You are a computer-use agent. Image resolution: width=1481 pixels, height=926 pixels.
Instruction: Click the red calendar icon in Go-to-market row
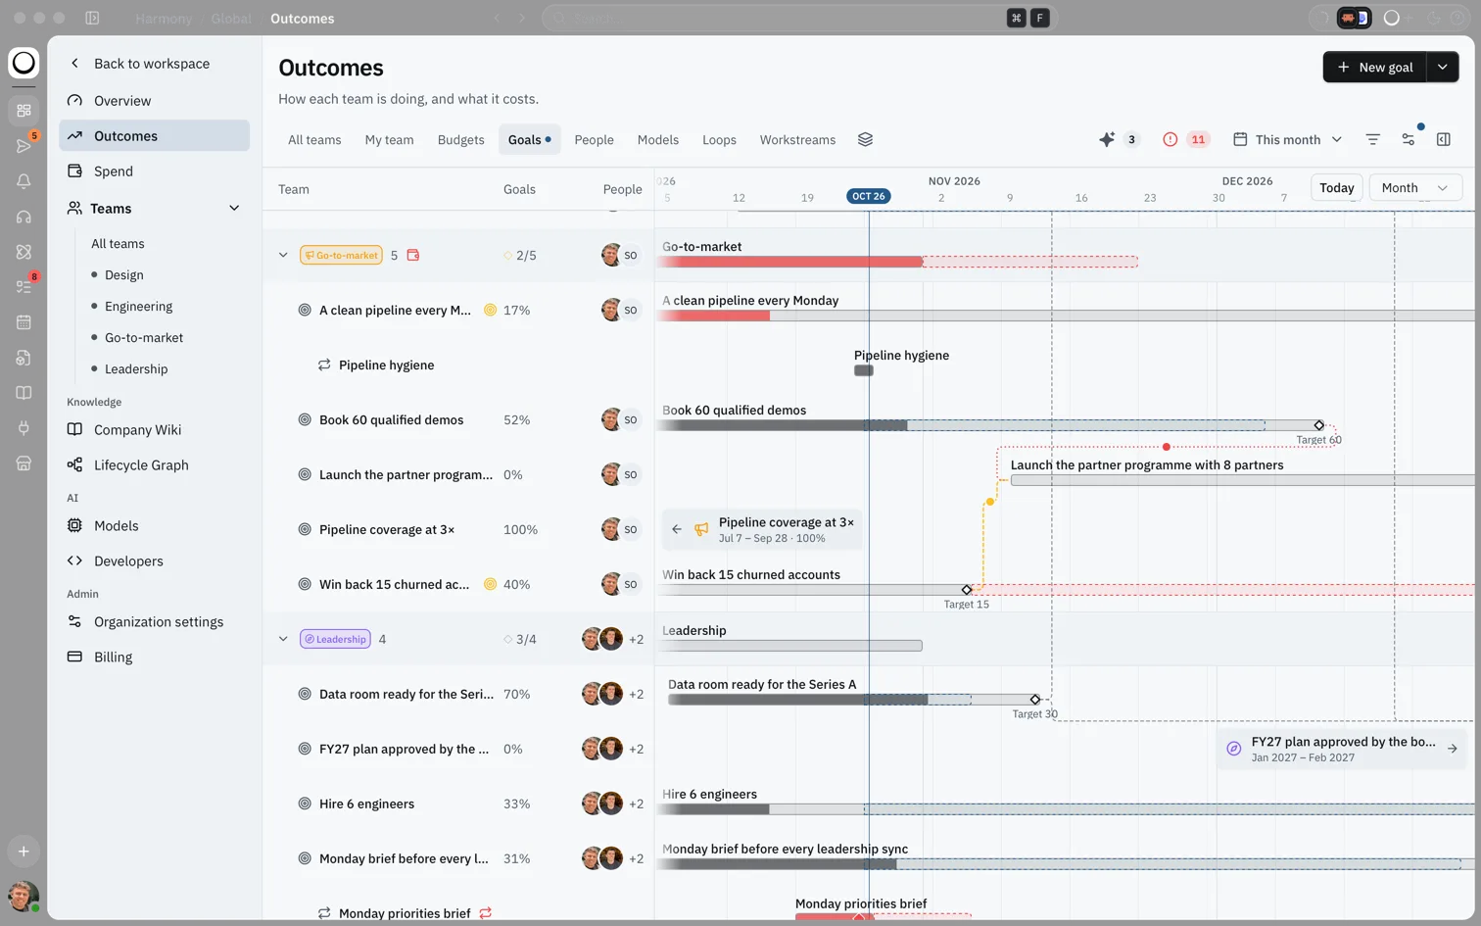click(413, 255)
